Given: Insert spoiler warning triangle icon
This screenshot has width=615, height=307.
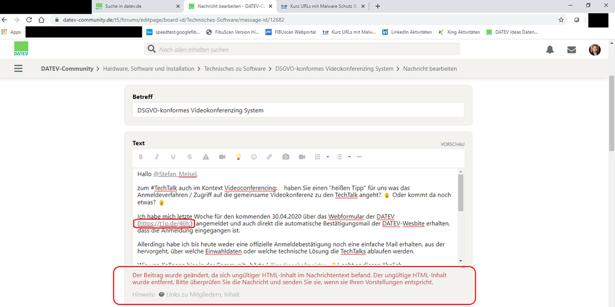Looking at the screenshot, I should pos(206,157).
